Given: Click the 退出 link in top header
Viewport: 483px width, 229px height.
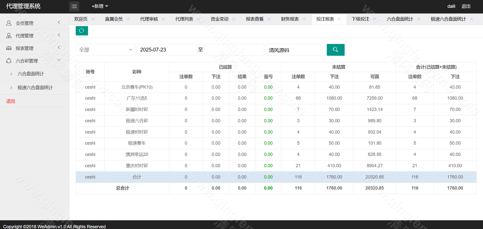Looking at the screenshot, I should [466, 6].
